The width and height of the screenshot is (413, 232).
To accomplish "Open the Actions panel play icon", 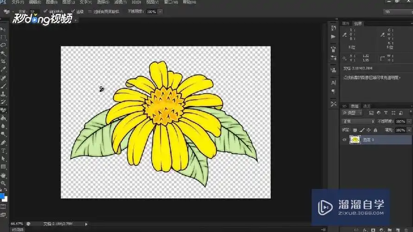I will coord(333,36).
